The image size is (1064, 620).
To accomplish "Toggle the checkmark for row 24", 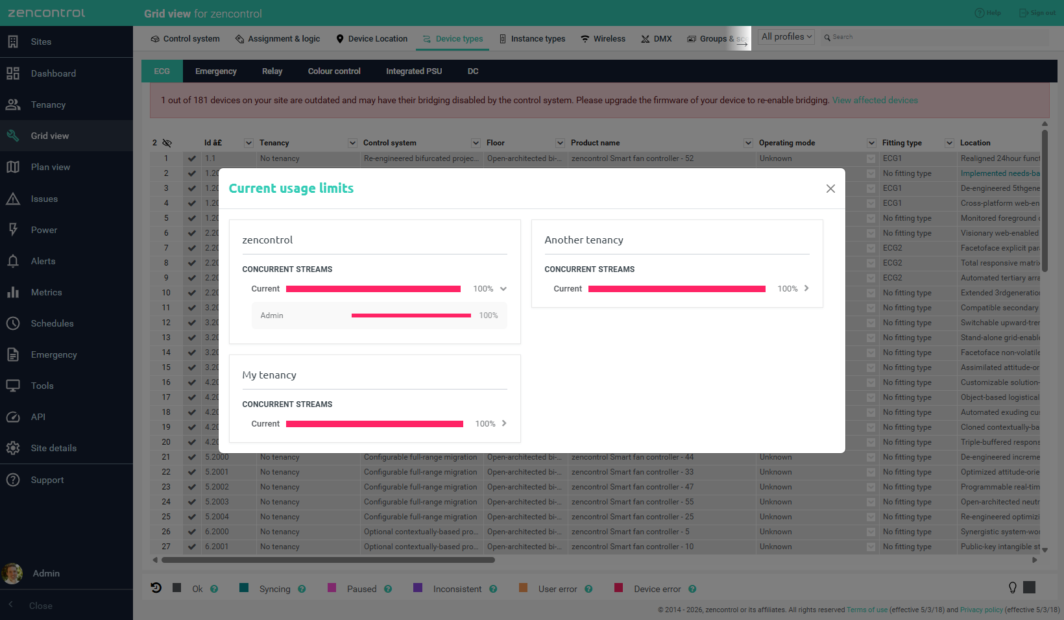I will click(191, 502).
